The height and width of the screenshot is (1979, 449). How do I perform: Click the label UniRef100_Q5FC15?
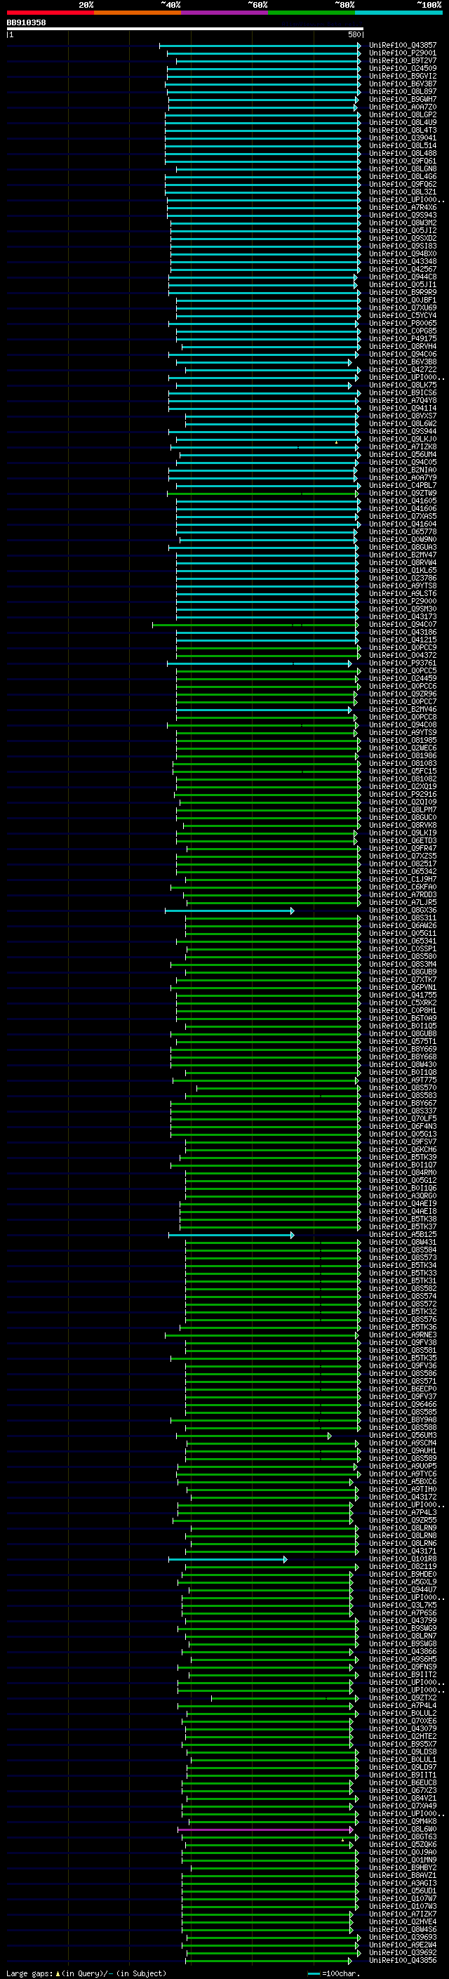[x=402, y=771]
